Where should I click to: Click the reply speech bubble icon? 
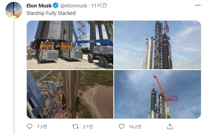coord(29,127)
